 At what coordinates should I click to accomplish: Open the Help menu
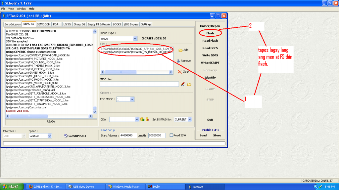[x=31, y=9]
